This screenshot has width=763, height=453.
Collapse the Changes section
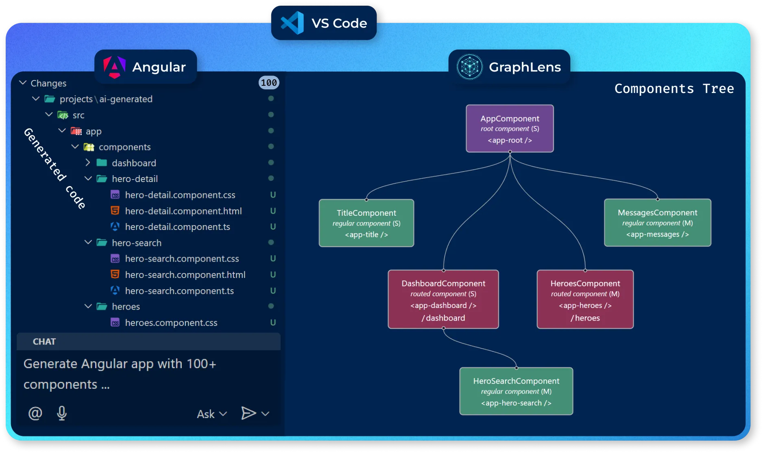point(23,83)
